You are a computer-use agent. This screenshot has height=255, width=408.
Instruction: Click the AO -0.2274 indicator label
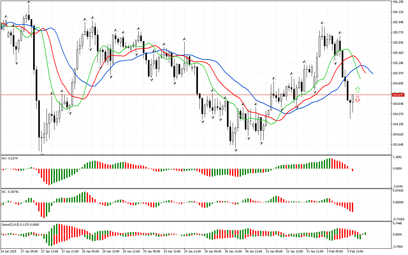click(9, 158)
